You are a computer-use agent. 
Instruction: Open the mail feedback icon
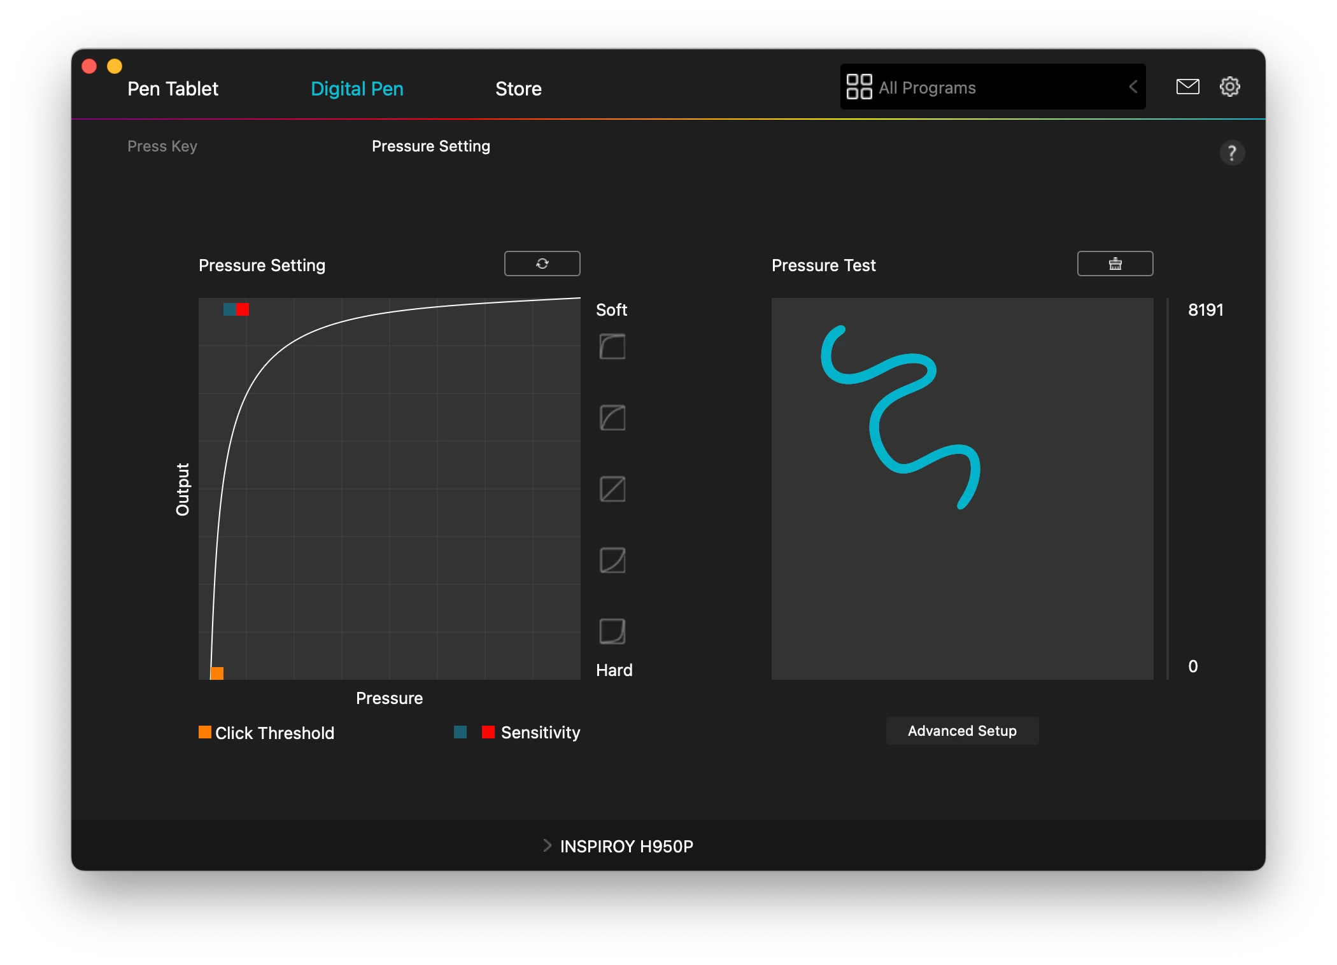point(1187,87)
